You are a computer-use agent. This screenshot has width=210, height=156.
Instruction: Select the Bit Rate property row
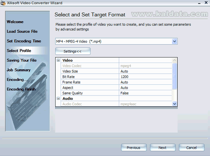[x=116, y=77]
